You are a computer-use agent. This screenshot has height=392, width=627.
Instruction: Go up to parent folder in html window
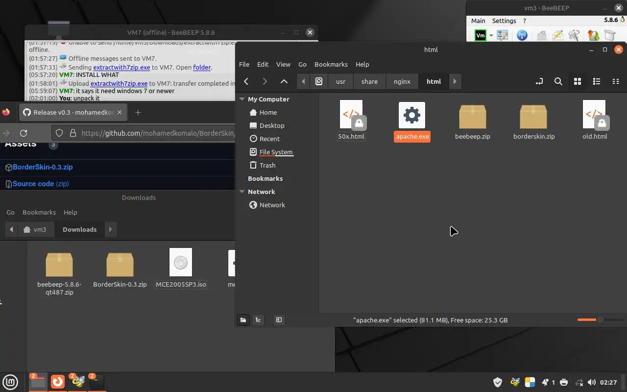[x=284, y=81]
